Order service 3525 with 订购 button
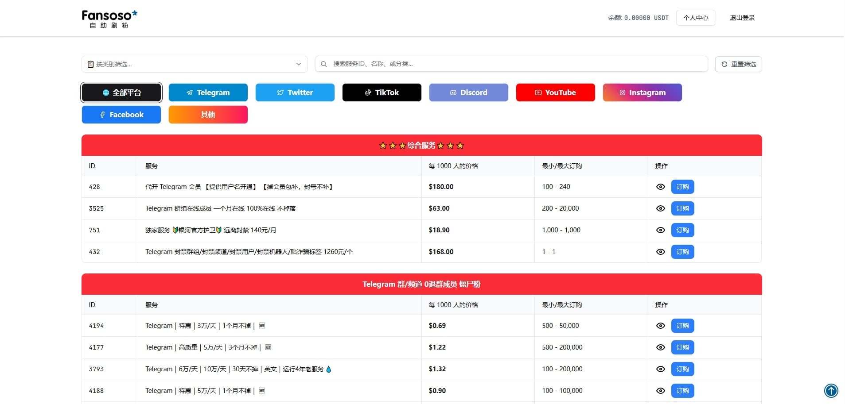This screenshot has height=404, width=845. [x=682, y=208]
